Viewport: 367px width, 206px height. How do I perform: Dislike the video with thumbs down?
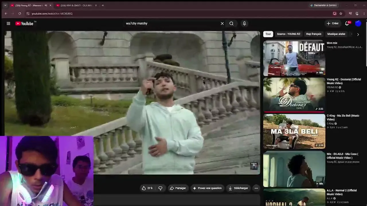[x=160, y=188]
